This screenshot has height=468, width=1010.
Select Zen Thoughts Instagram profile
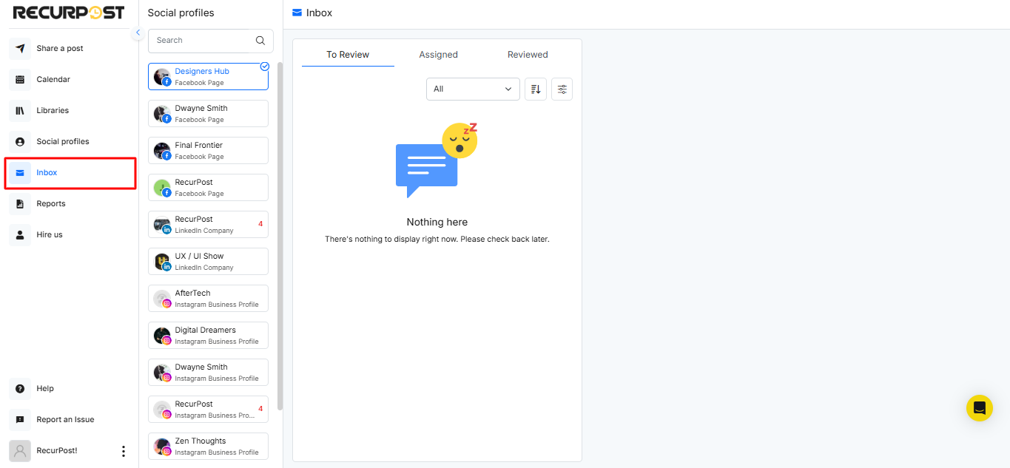point(208,447)
